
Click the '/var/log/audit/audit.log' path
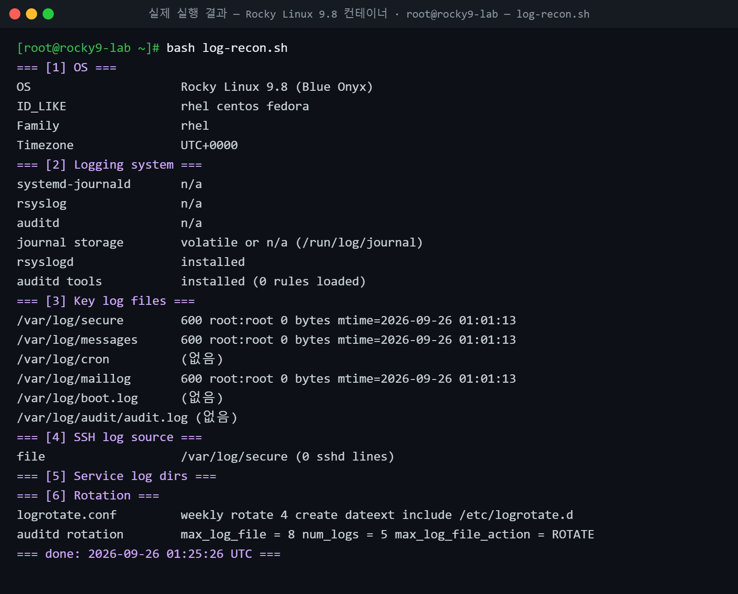[102, 418]
